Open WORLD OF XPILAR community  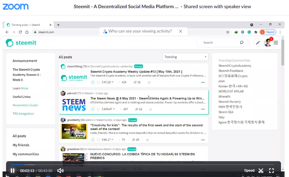pos(231,92)
